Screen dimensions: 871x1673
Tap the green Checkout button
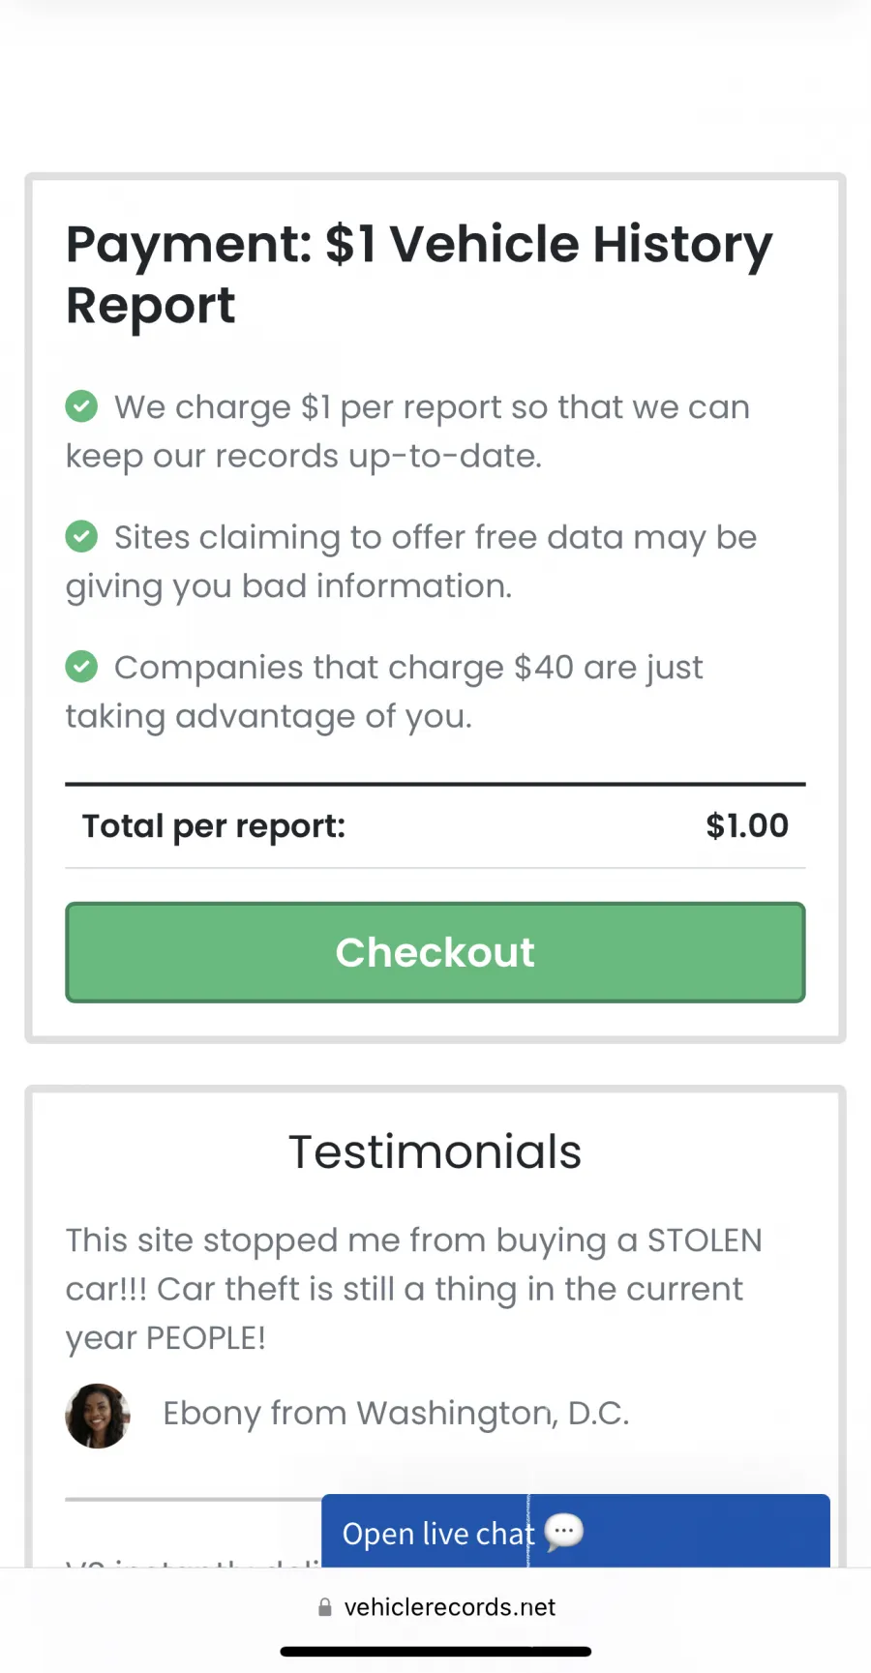point(435,952)
